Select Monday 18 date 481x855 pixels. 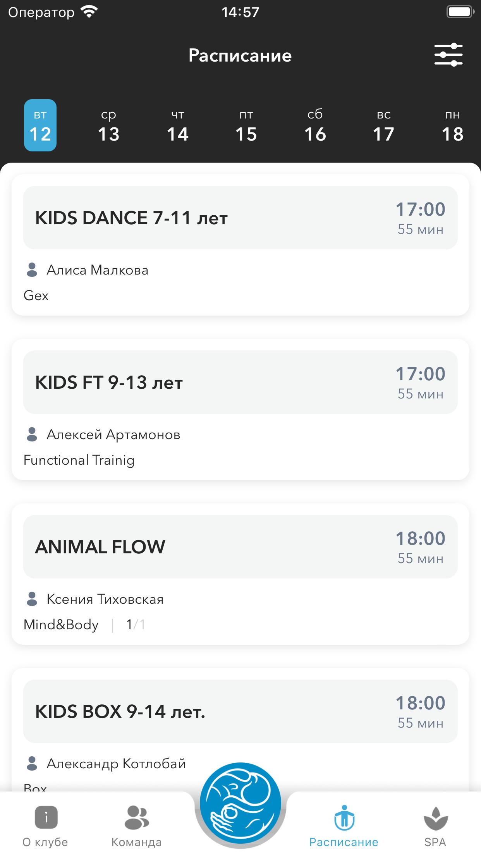pos(452,125)
